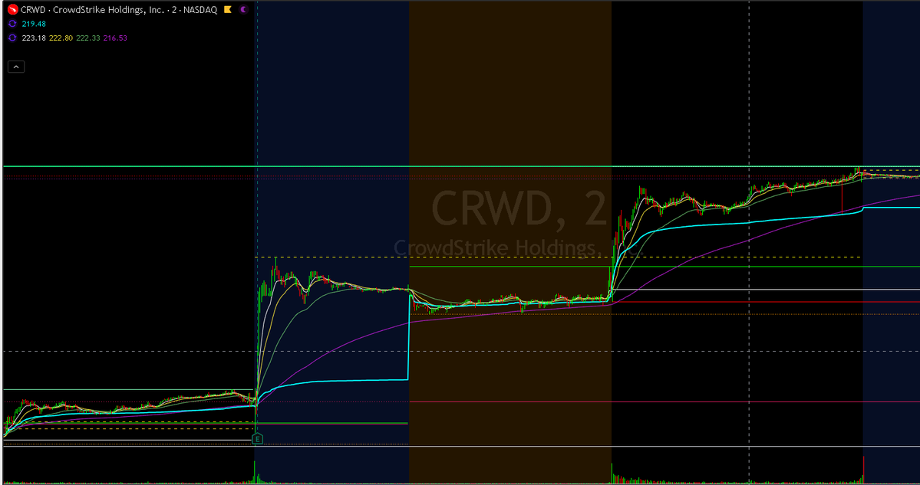The height and width of the screenshot is (485, 920).
Task: Select the white 223.18 indicator value
Action: [x=34, y=38]
